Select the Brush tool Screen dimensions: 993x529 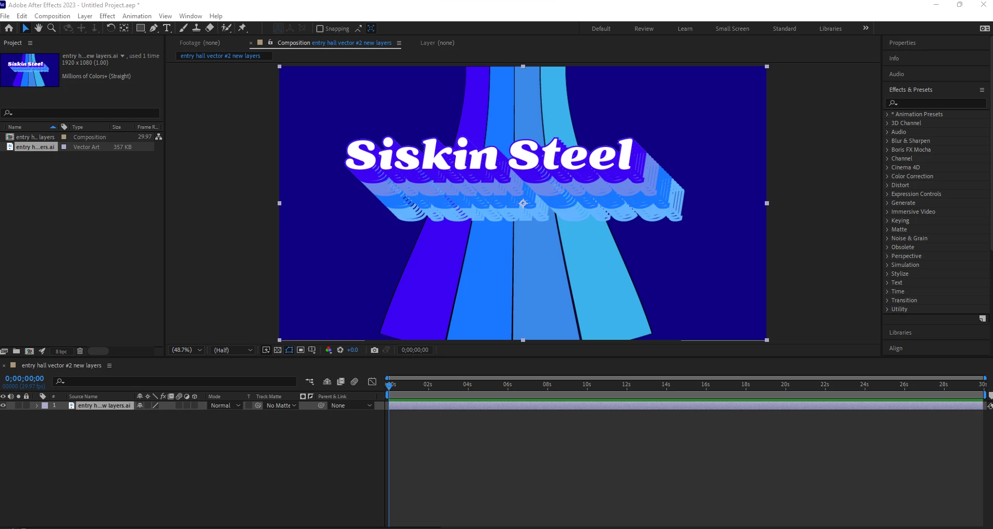coord(183,28)
